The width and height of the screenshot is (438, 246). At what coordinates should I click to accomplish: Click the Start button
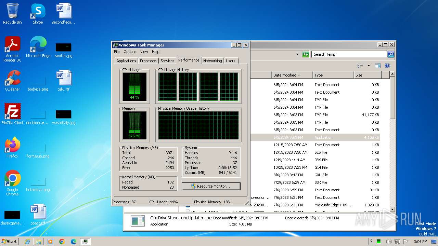click(10, 242)
